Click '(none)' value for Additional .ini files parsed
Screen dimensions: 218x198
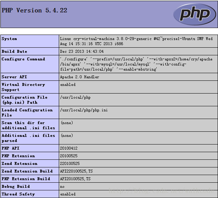pos(67,135)
